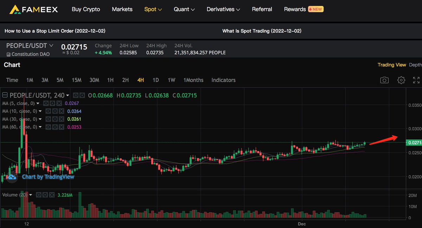Open settings for MA (5, close, 0)

pos(52,103)
